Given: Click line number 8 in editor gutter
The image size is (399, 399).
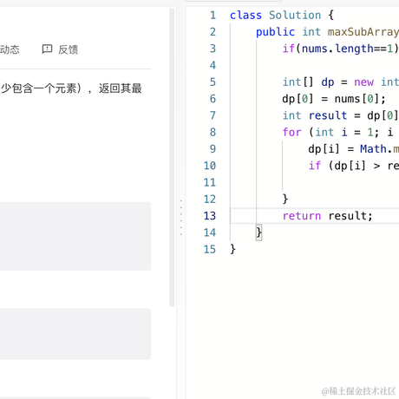Looking at the screenshot, I should coord(213,133).
